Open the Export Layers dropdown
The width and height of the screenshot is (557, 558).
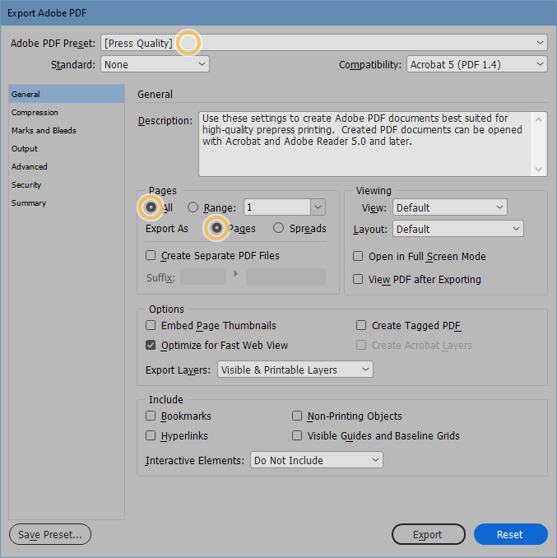tap(295, 370)
